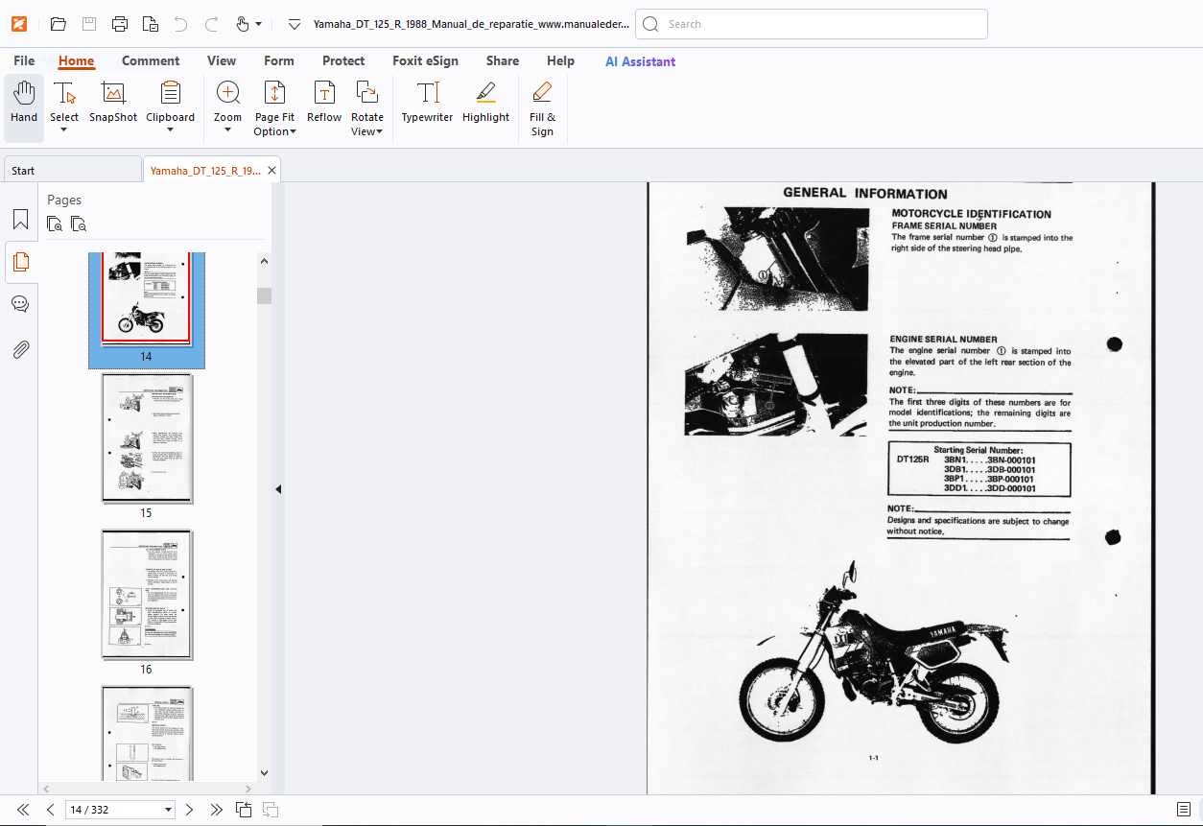The width and height of the screenshot is (1203, 826).
Task: Open a file with the folder icon
Action: (58, 24)
